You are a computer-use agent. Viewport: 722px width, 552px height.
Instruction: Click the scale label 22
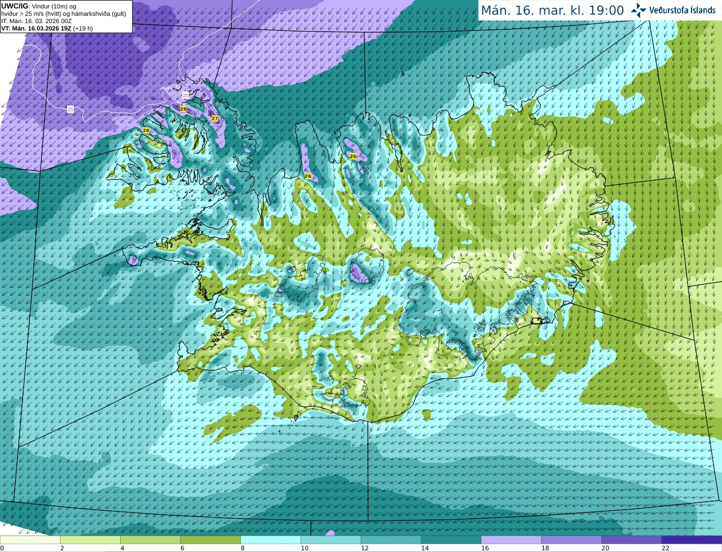666,548
